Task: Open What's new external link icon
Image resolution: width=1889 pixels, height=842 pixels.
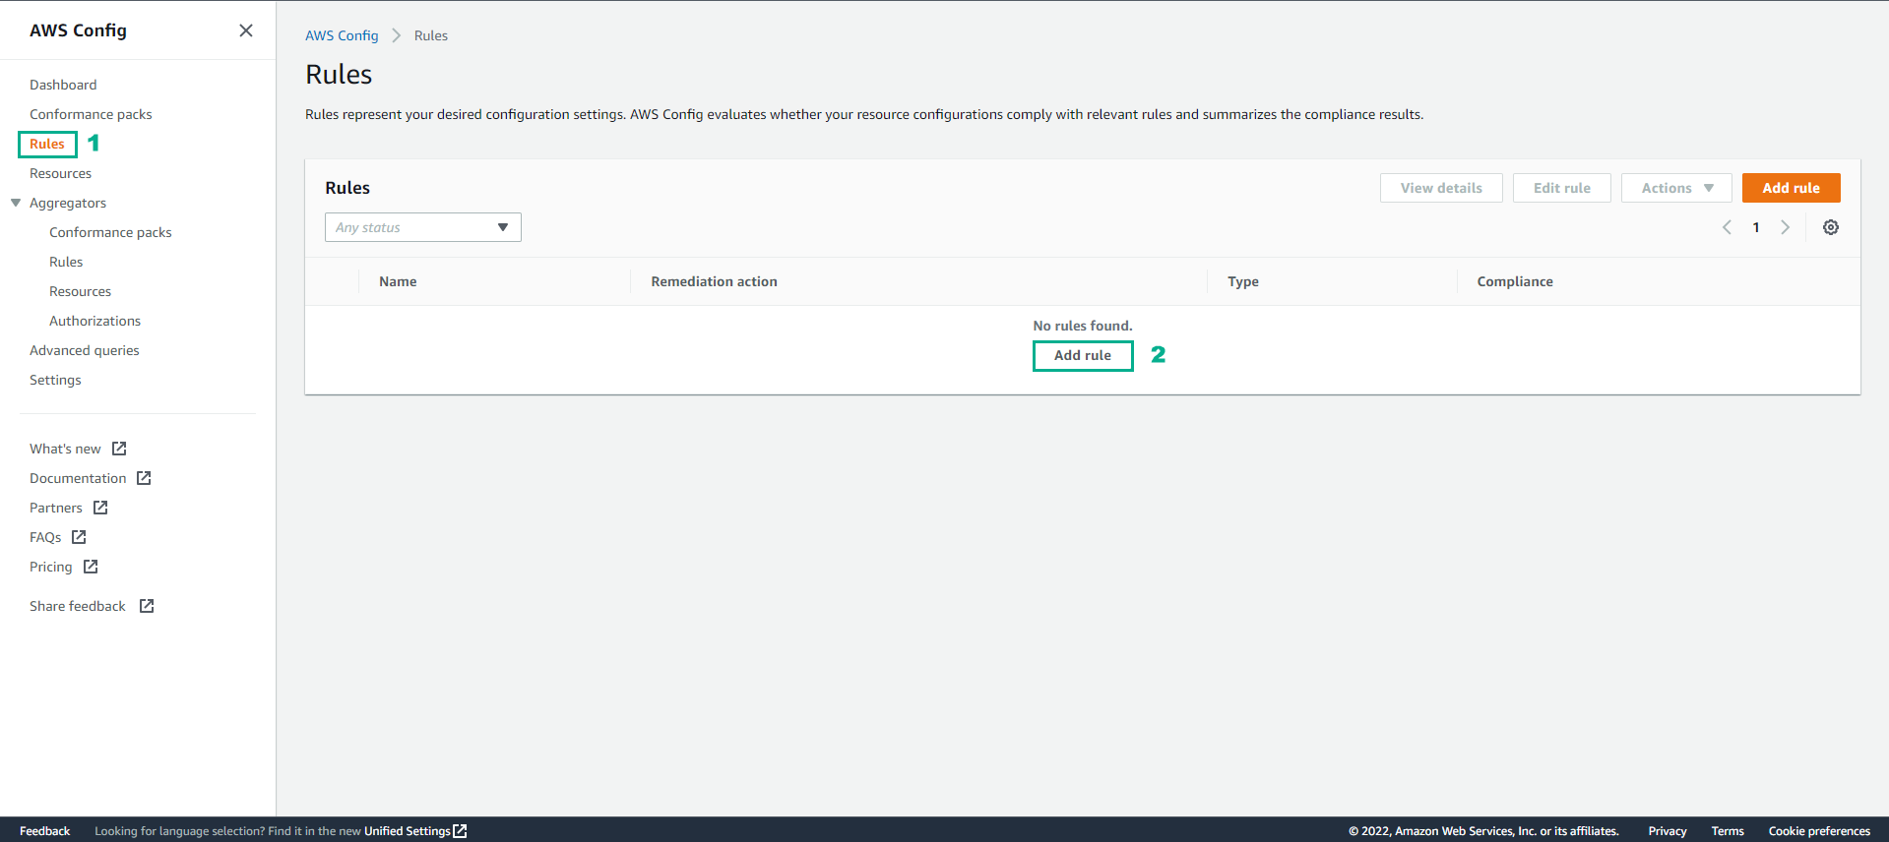Action: pos(119,449)
